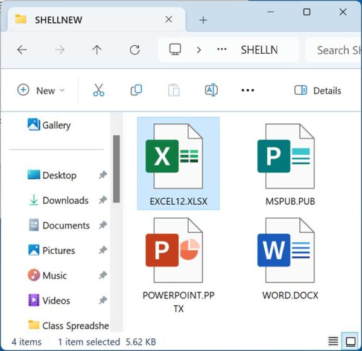Click the Paste clipboard icon
The width and height of the screenshot is (362, 351).
pos(174,90)
